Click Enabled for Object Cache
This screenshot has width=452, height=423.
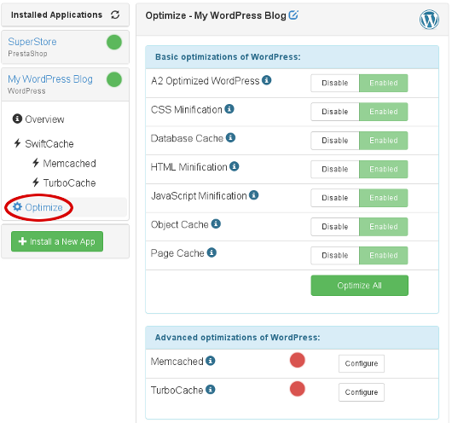384,227
